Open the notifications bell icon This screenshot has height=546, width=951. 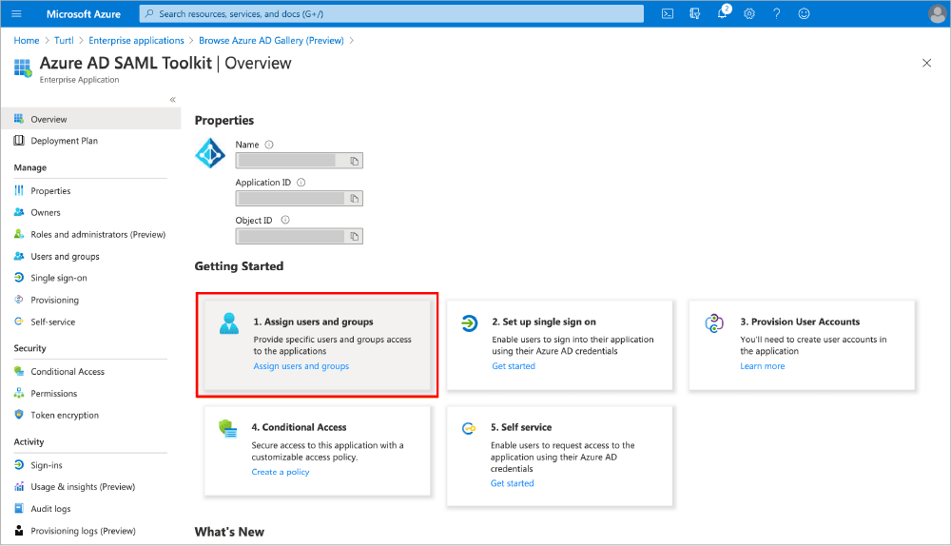tap(722, 13)
